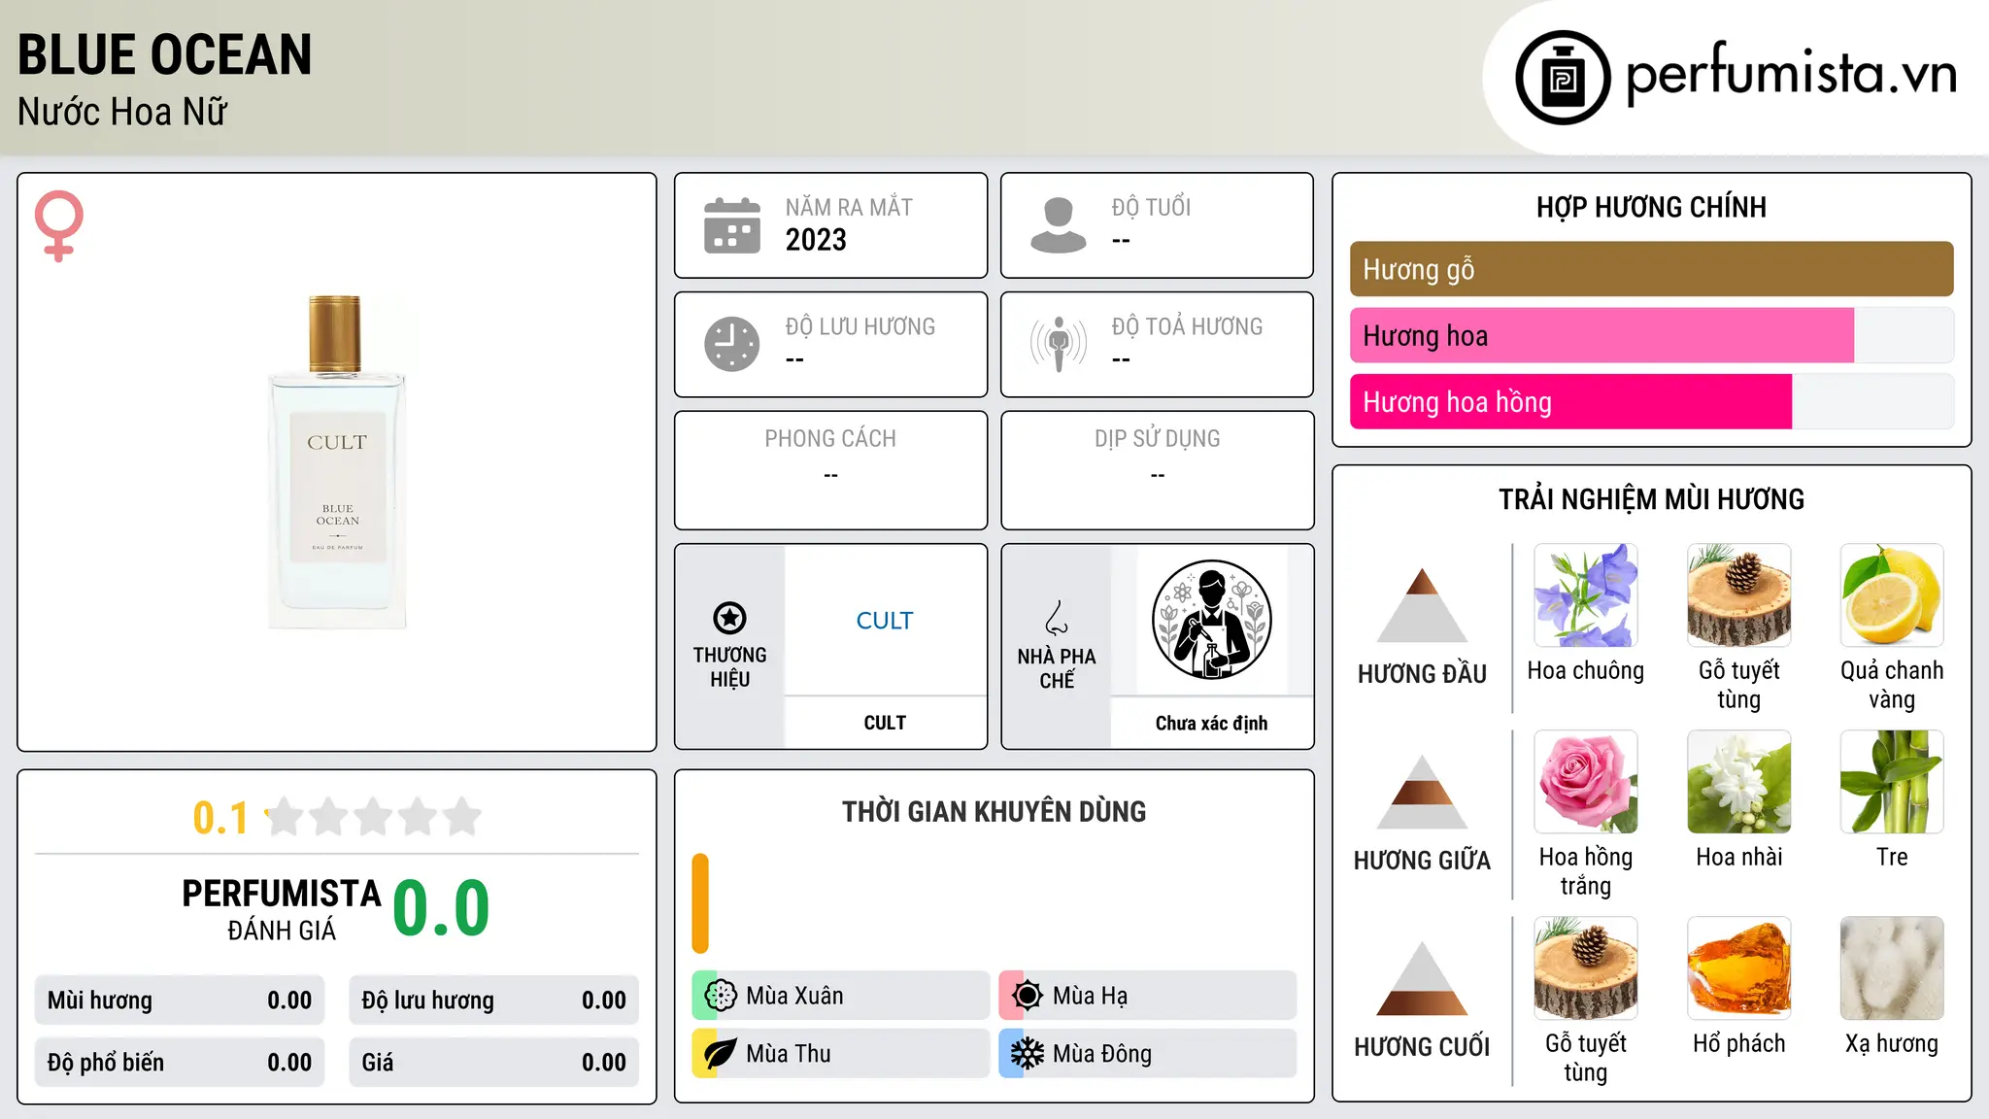
Task: Select the Hoa nhài jasmine image
Action: [x=1739, y=782]
